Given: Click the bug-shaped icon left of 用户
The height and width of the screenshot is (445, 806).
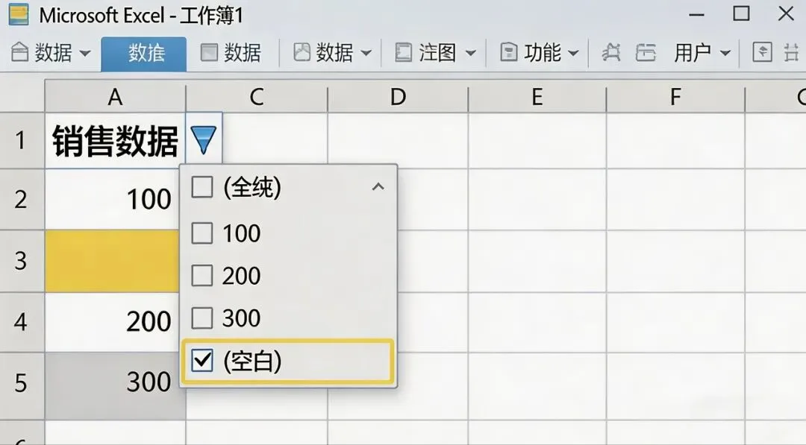Looking at the screenshot, I should 610,52.
